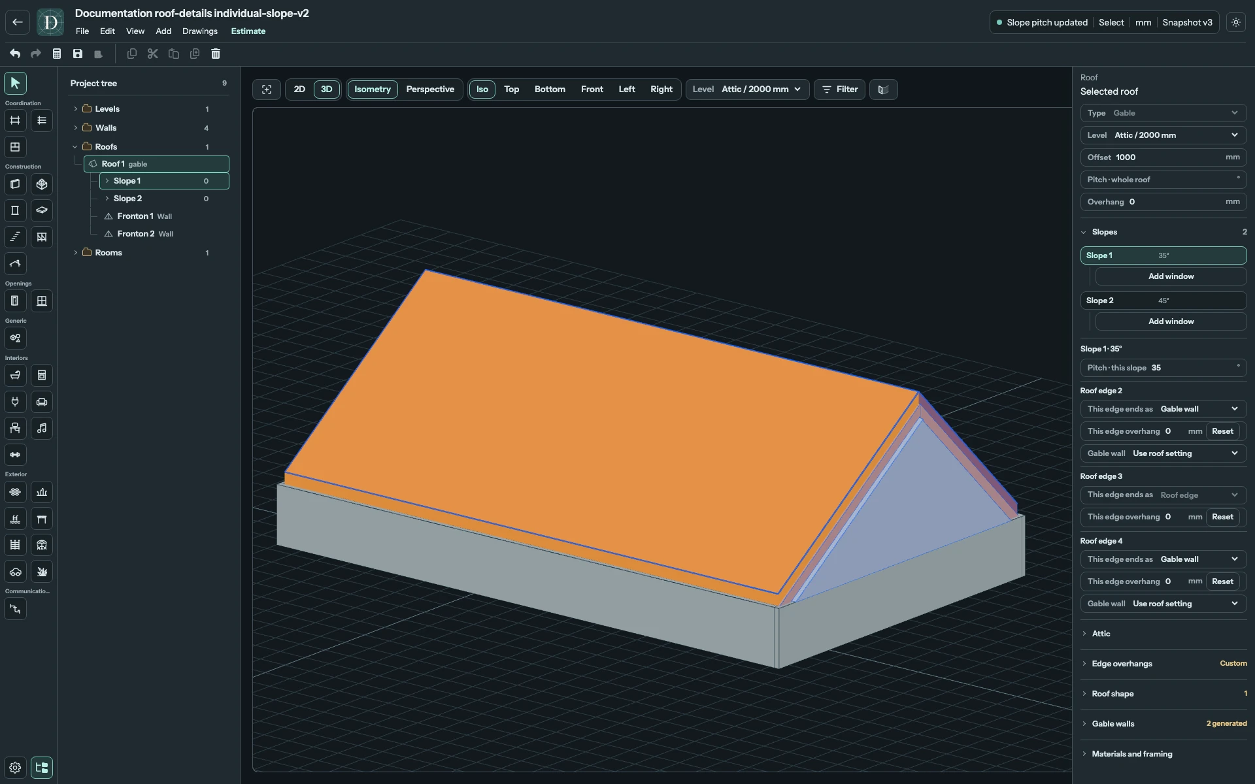Select the music note interior tool

click(42, 429)
